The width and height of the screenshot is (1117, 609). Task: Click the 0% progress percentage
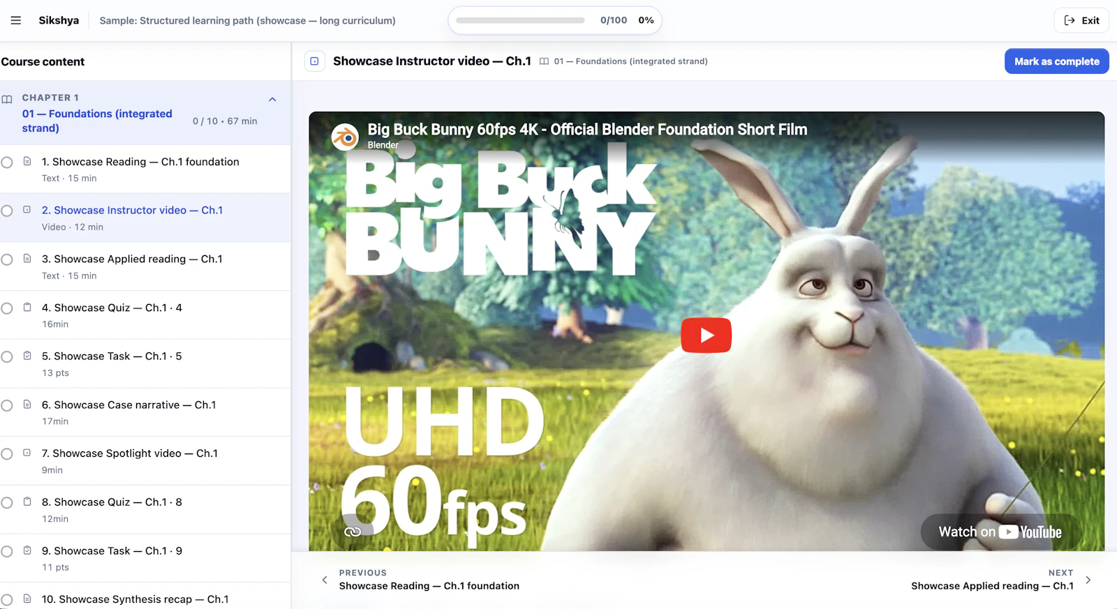(x=646, y=20)
